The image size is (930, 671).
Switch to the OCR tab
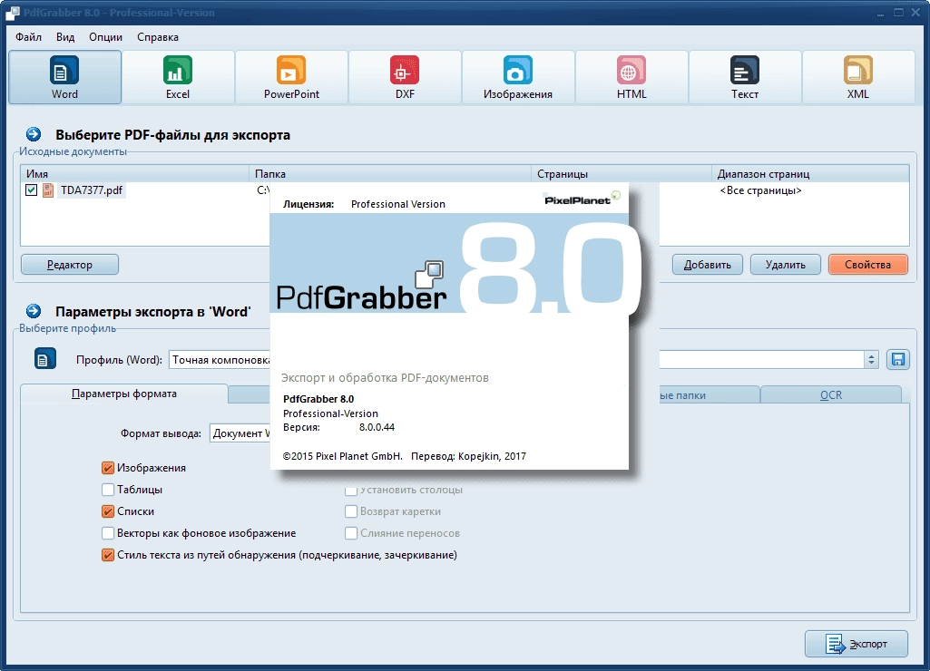(831, 394)
